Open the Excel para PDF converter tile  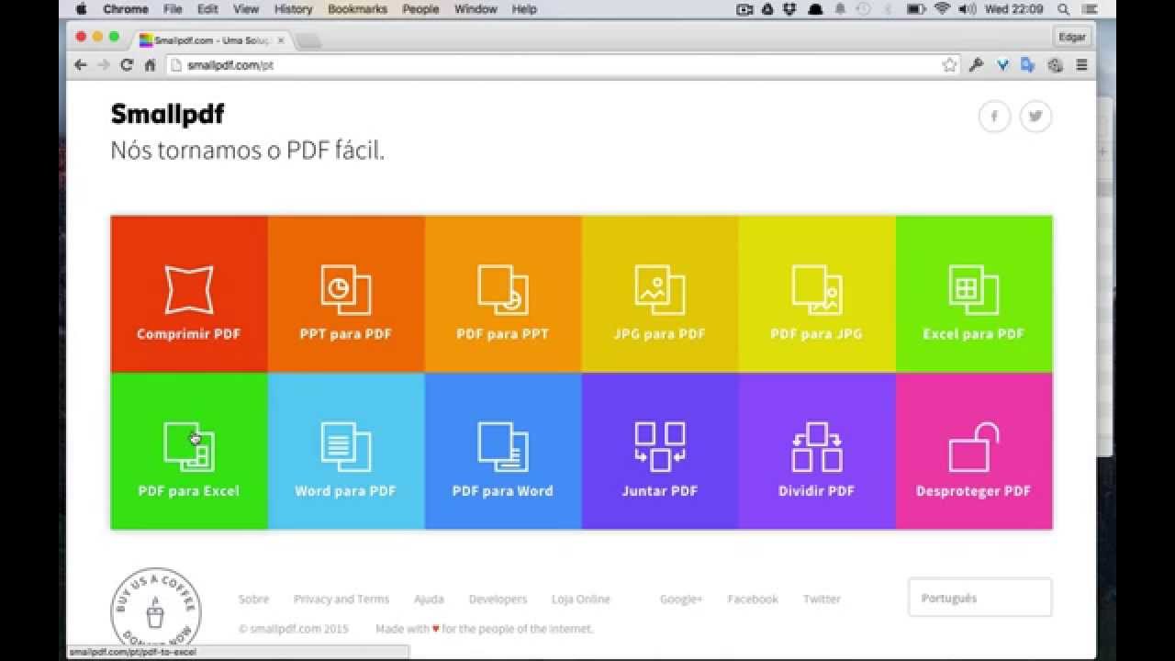(x=974, y=294)
